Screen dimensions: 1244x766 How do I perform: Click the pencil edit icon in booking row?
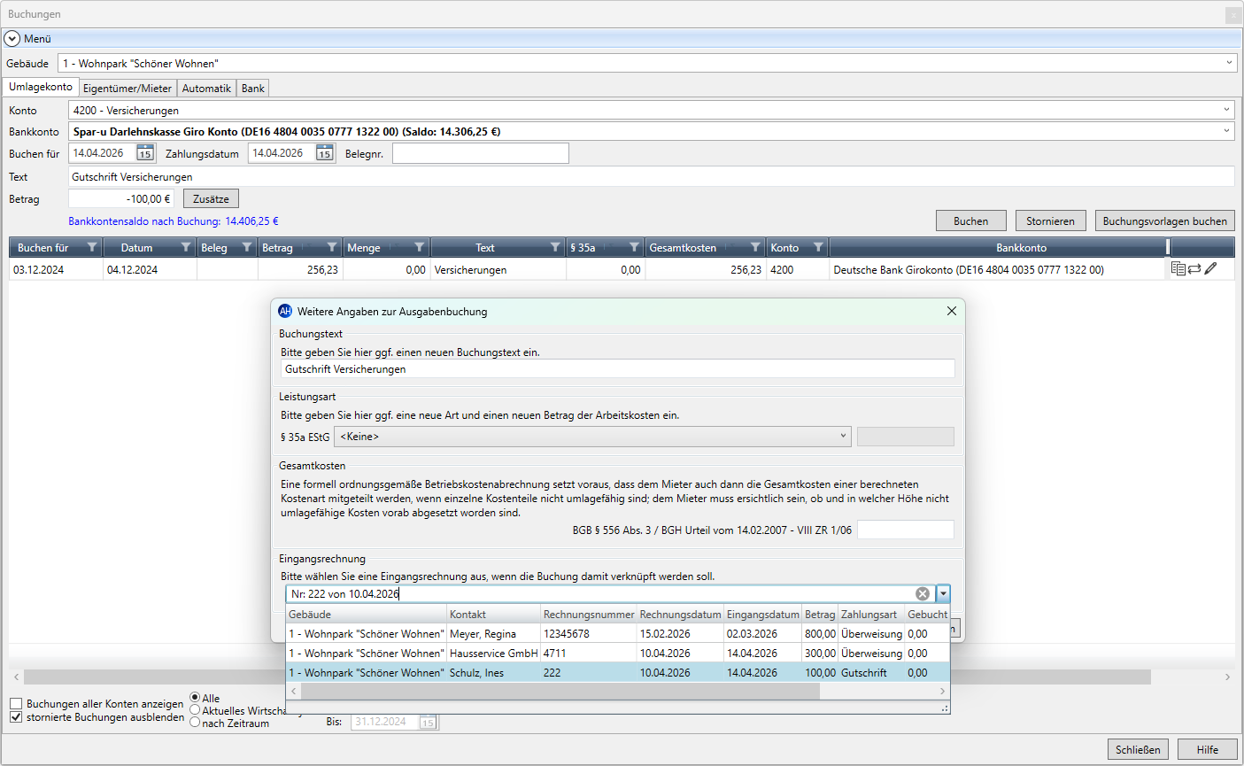tap(1210, 268)
